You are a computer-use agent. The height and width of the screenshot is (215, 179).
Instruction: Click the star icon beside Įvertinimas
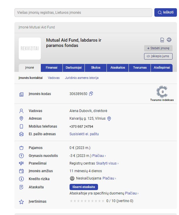click(21, 202)
